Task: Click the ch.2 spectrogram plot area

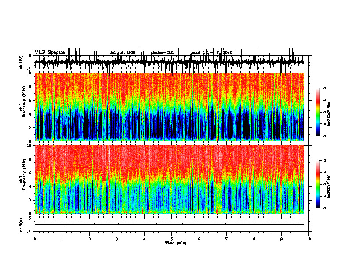Action: 170,180
